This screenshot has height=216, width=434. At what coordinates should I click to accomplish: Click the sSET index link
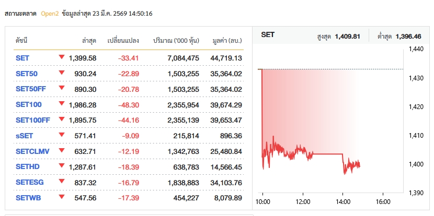pyautogui.click(x=25, y=136)
